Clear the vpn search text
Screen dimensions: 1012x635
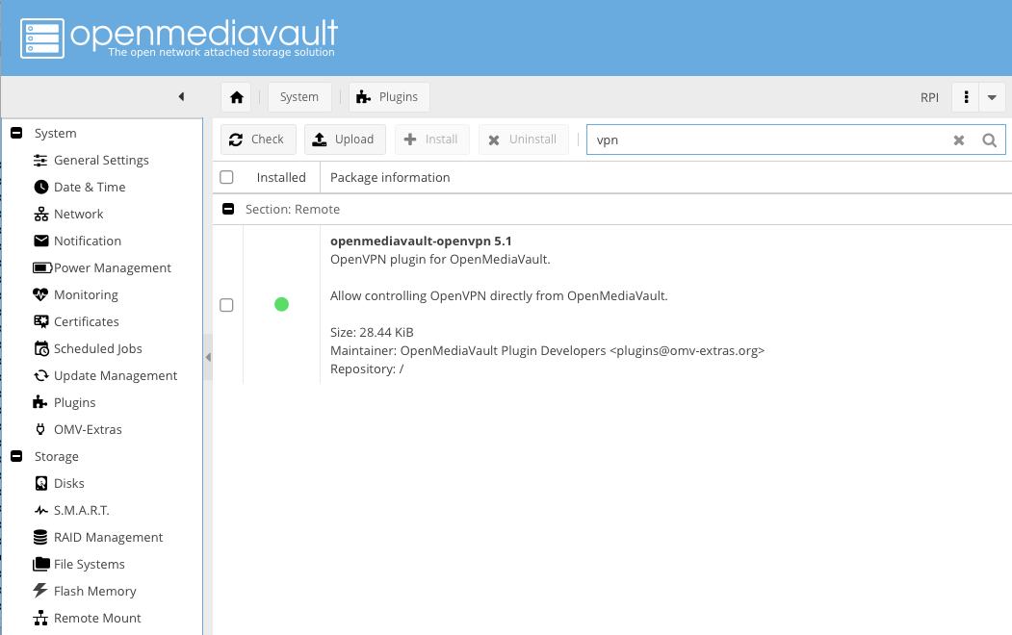point(959,140)
